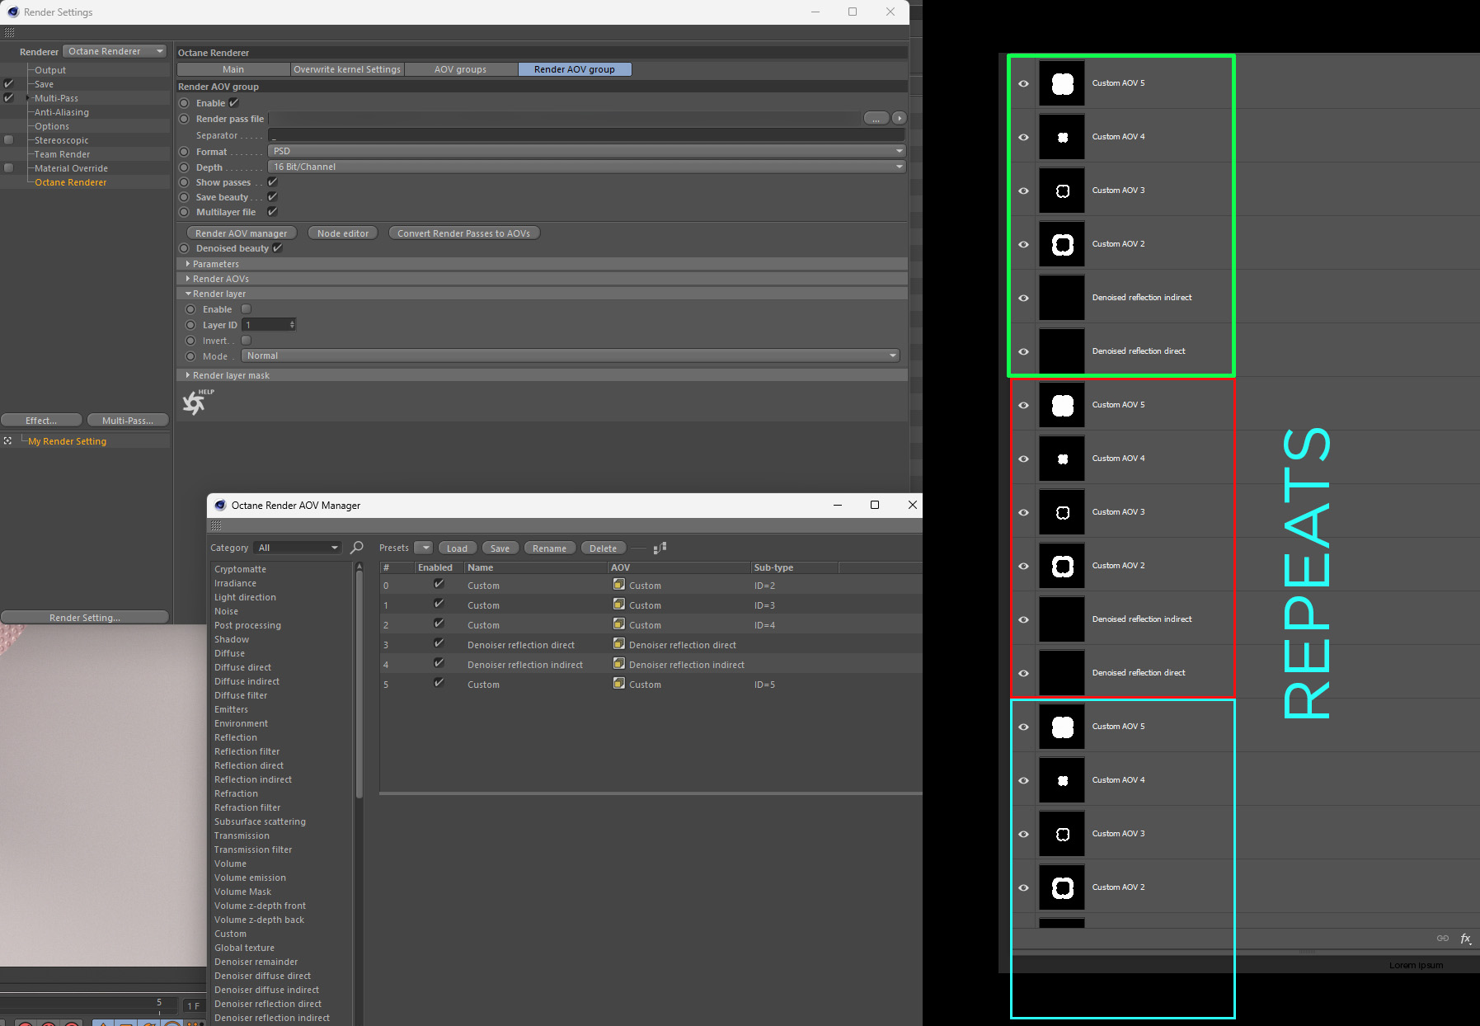Click the AOV icon in row ID=2

[619, 585]
